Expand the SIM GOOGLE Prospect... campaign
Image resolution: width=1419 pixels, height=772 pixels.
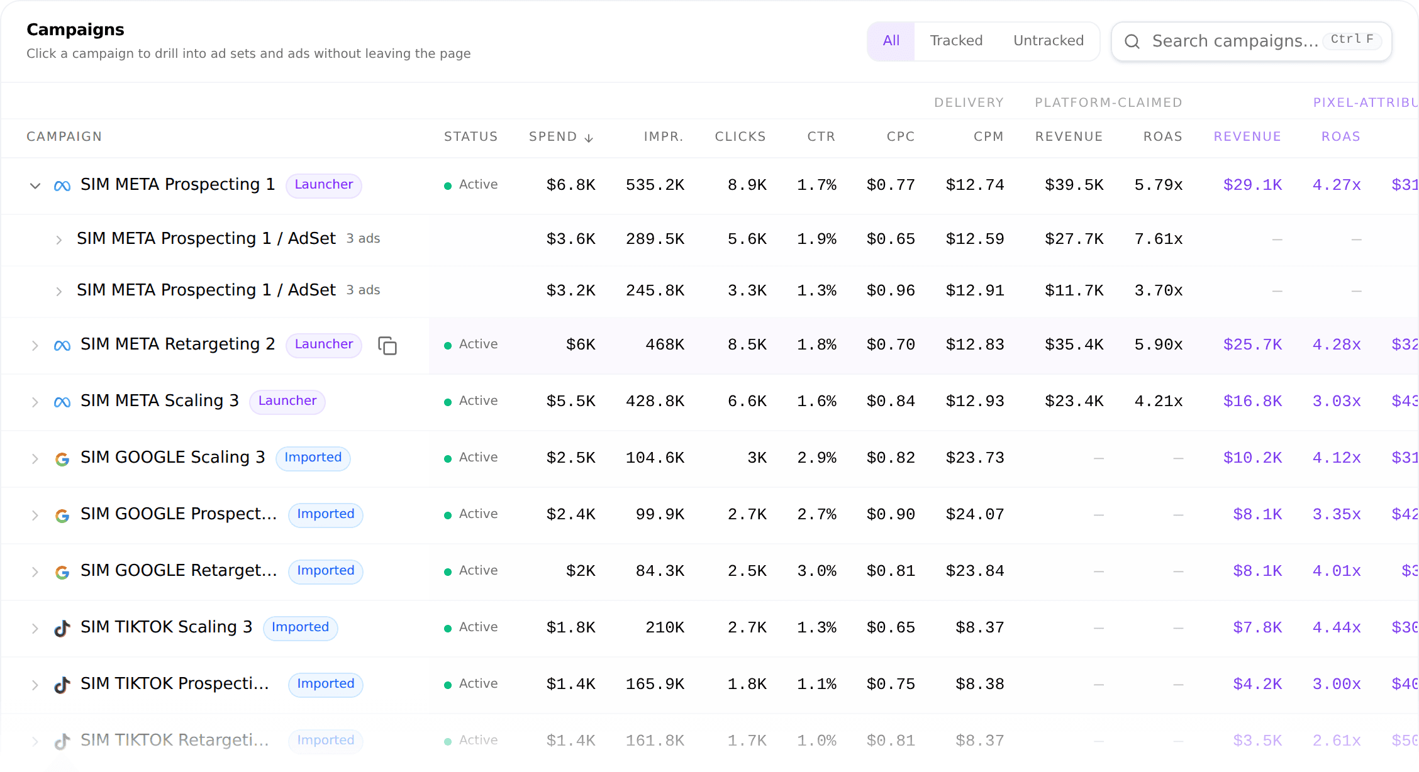(x=35, y=515)
